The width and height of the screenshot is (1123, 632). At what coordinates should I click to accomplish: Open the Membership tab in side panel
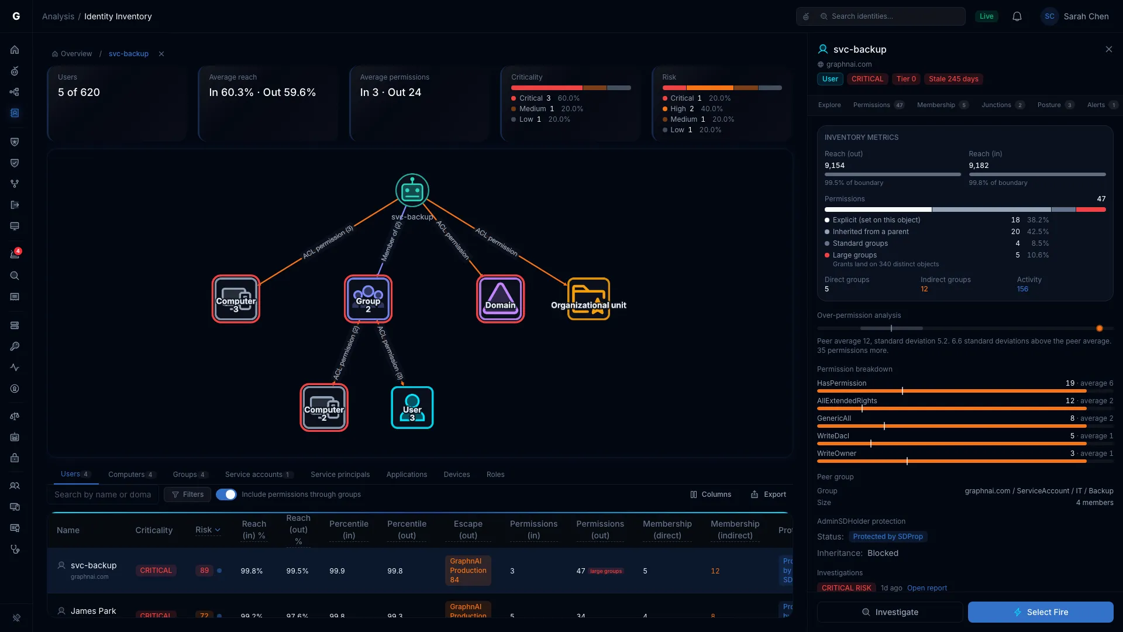click(x=943, y=105)
